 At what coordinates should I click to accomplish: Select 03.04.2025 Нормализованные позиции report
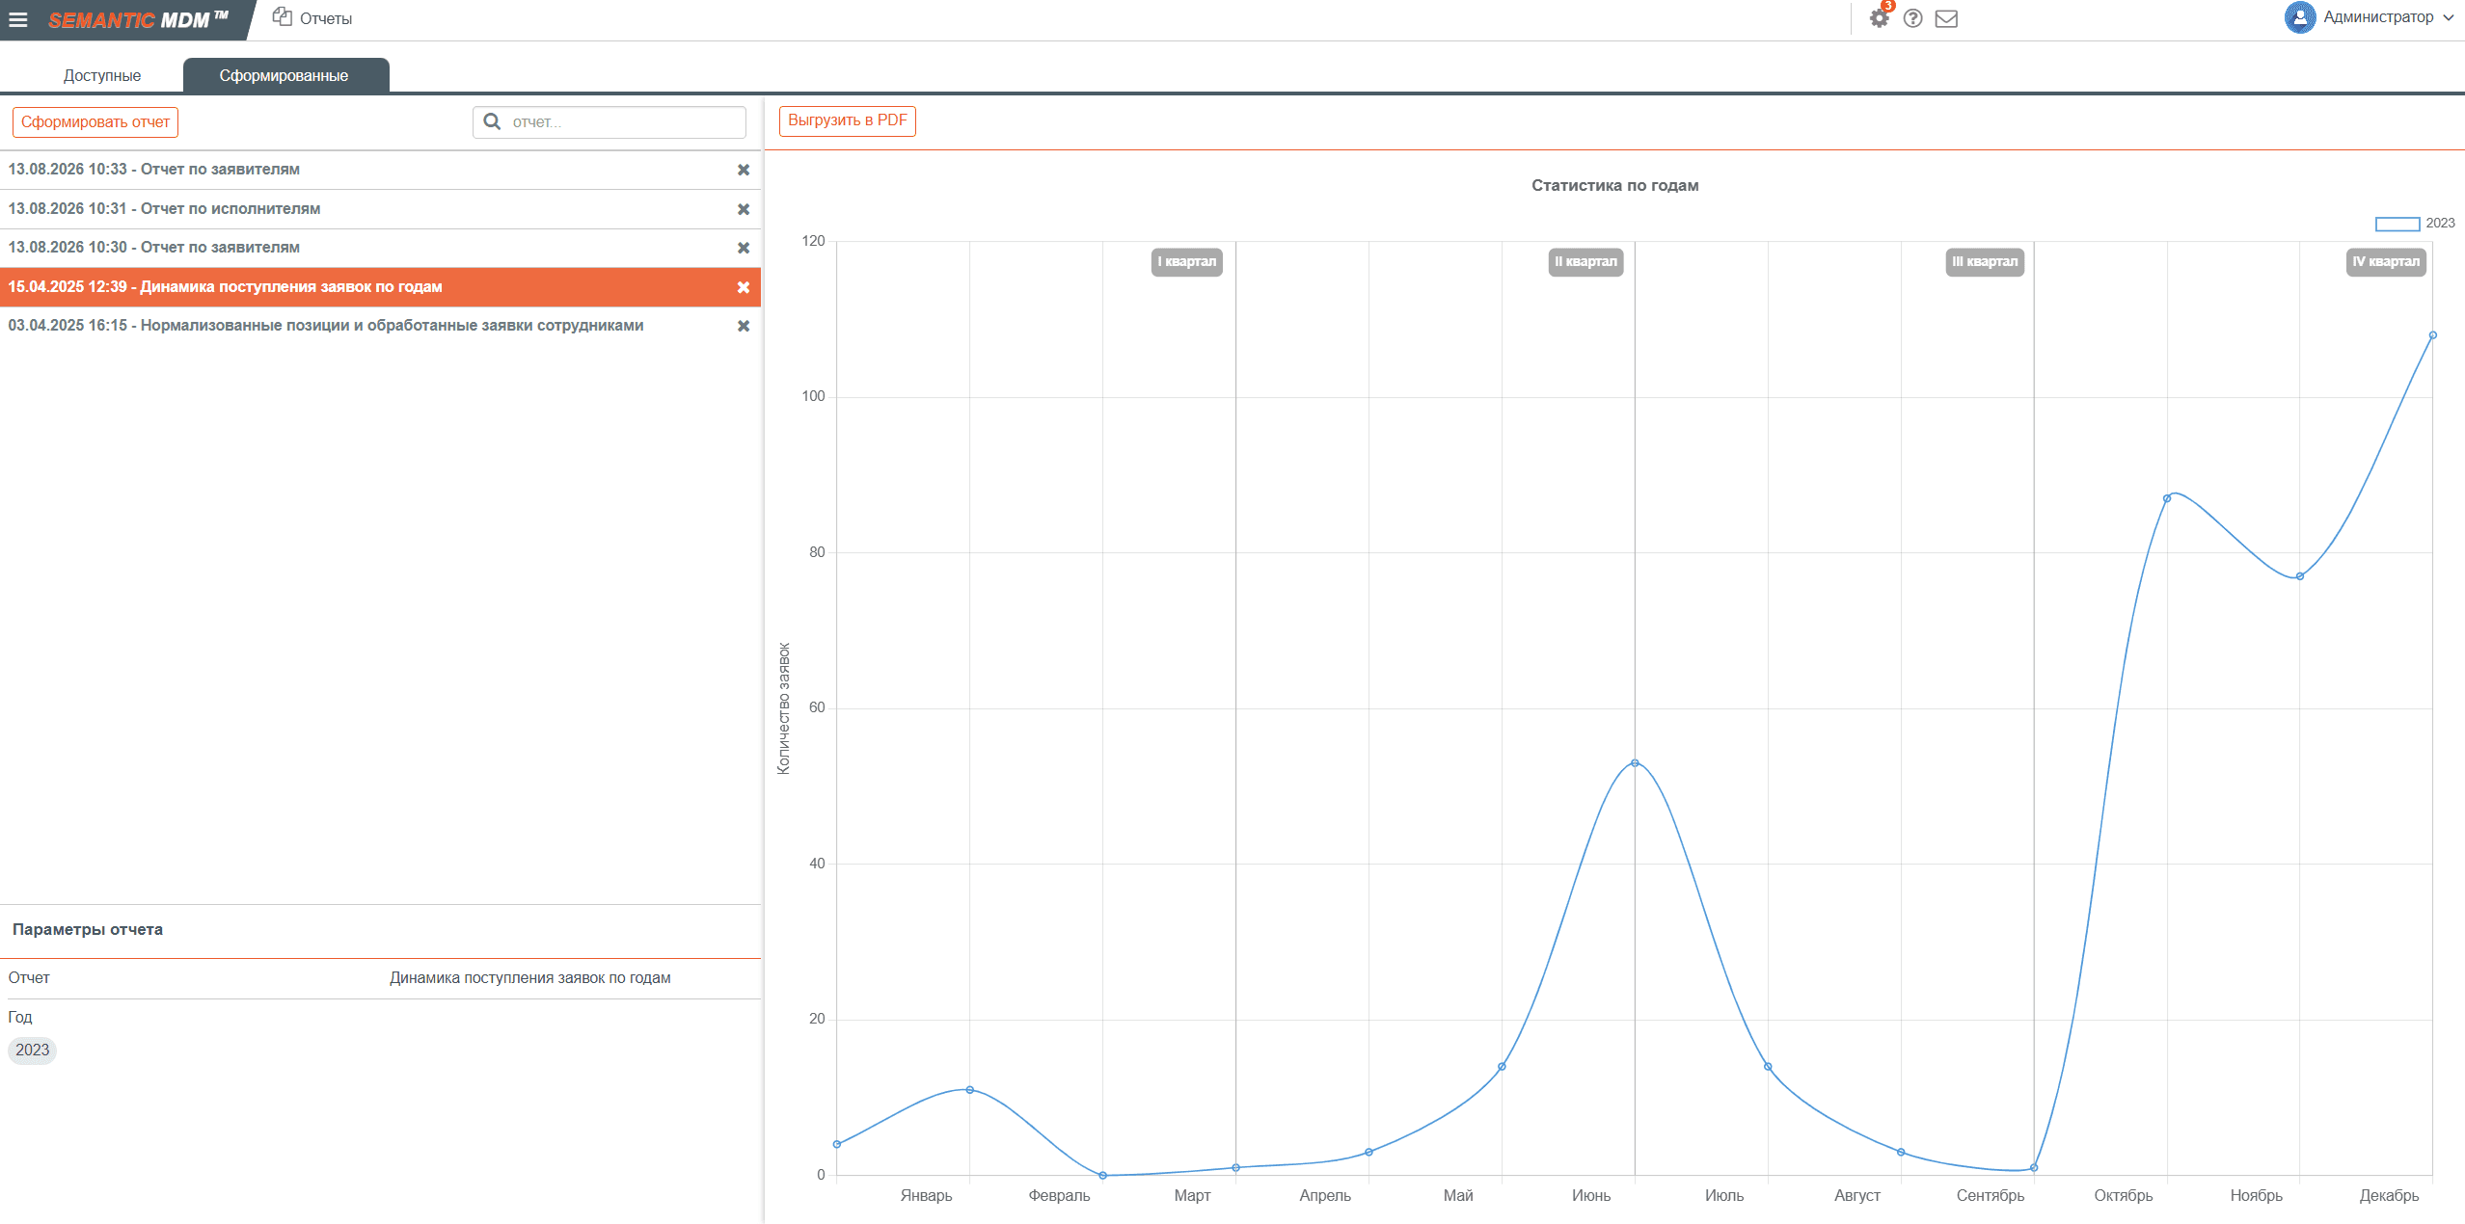click(x=380, y=326)
